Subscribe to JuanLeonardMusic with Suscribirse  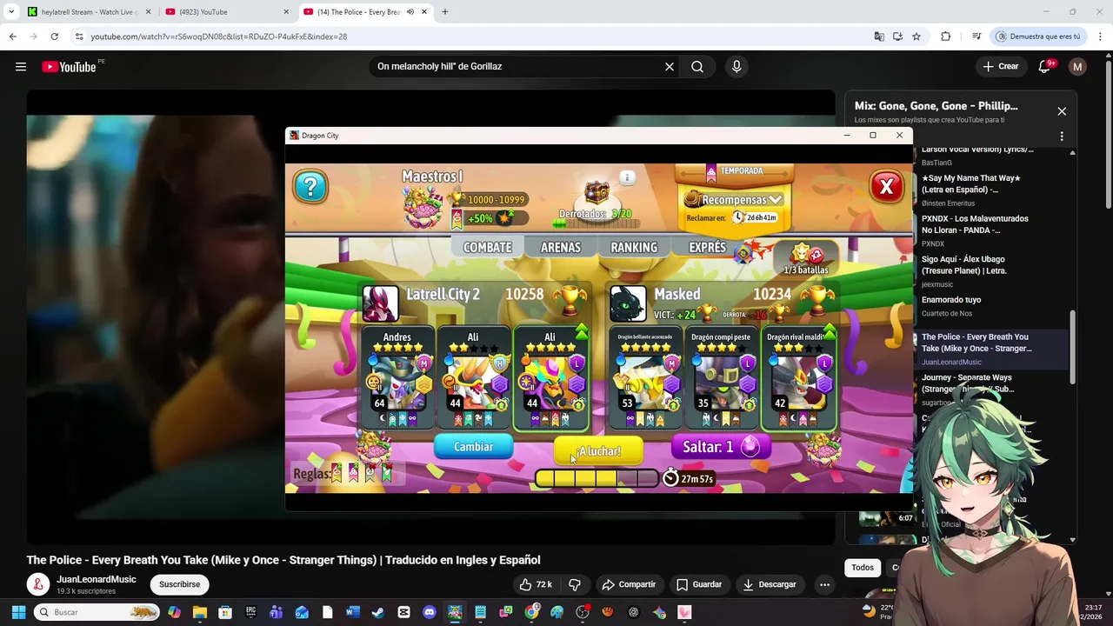pyautogui.click(x=179, y=584)
